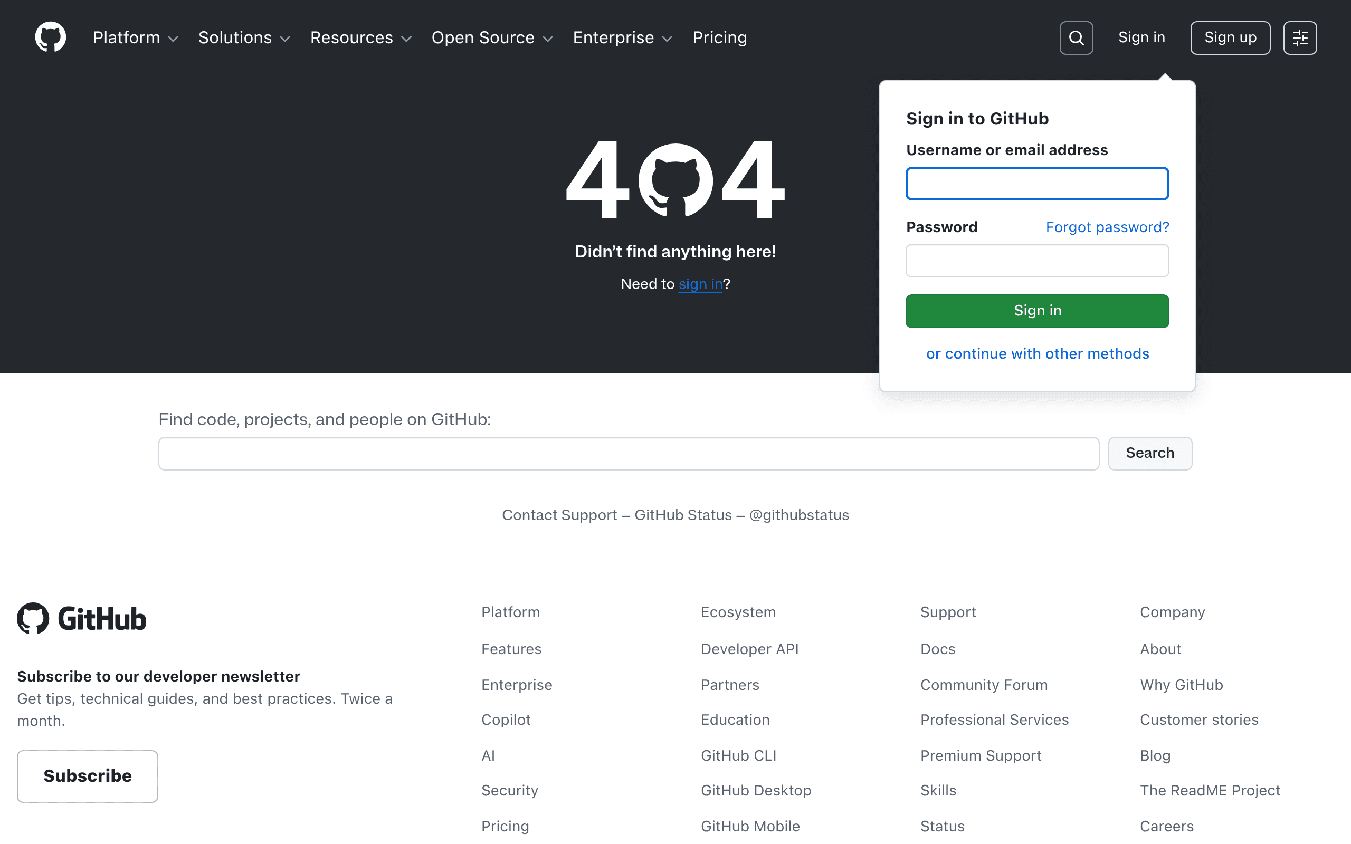
Task: Open About in the footer
Action: point(1160,649)
